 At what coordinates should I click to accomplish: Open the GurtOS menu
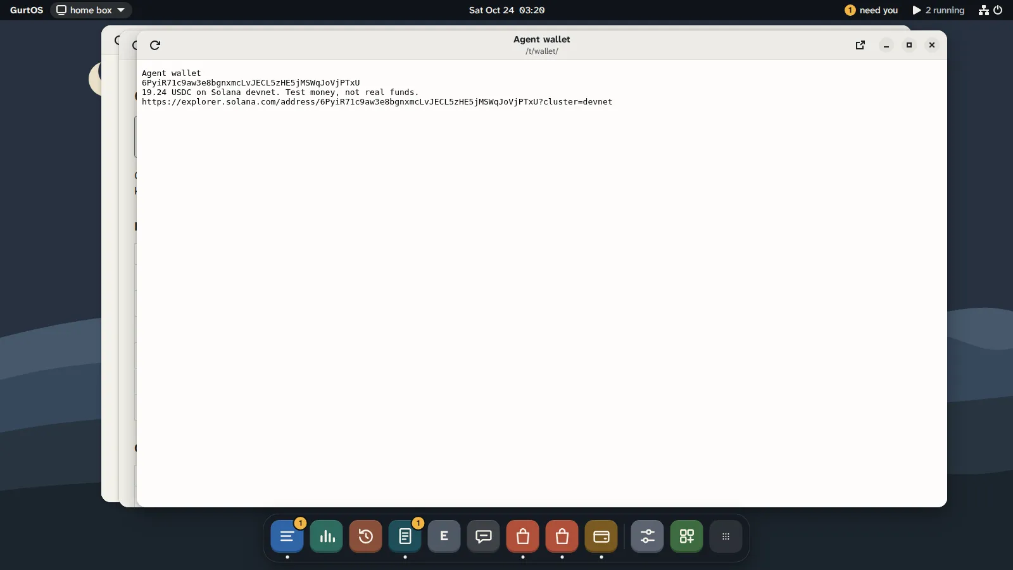click(27, 10)
